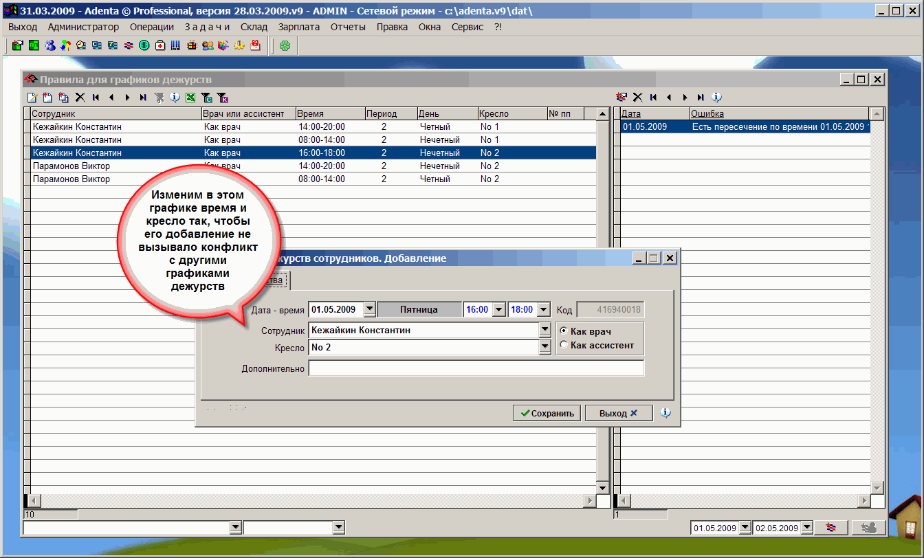Open the date 01.05.2009 dropdown in dialog
The height and width of the screenshot is (558, 924).
tap(369, 309)
